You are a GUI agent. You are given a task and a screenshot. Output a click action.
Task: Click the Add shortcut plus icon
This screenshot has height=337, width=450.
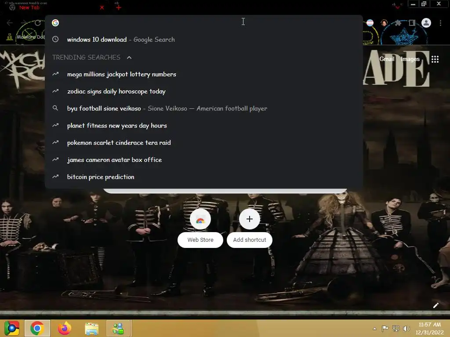[250, 219]
